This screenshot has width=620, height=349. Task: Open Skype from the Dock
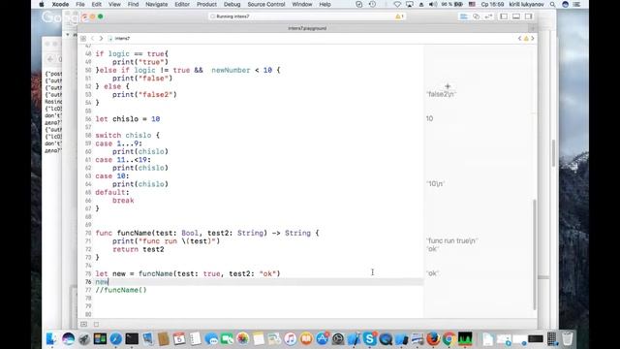tap(370, 338)
